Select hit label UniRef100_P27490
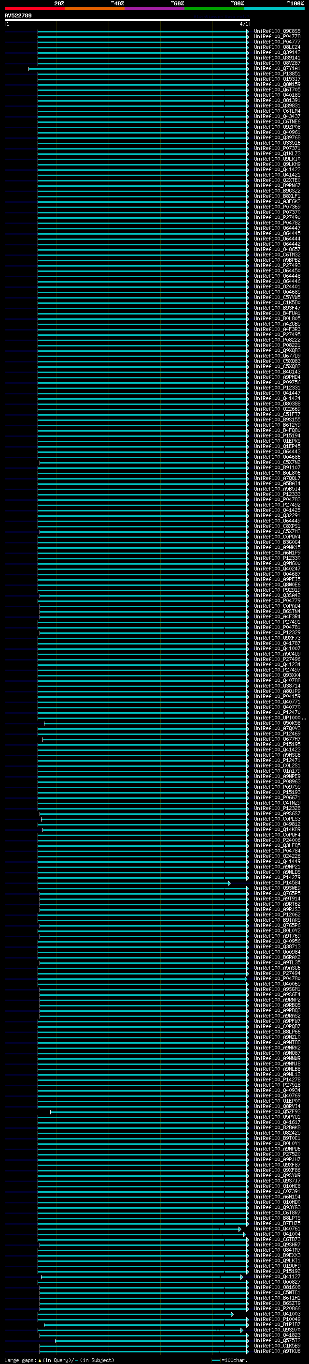 [277, 218]
